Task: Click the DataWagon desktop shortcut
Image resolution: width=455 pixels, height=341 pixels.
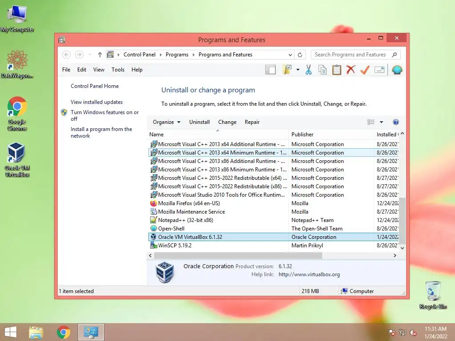Action: point(17,64)
